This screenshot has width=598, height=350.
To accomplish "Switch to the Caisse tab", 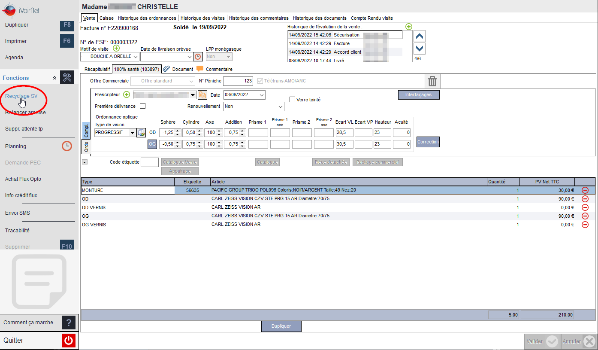I will tap(107, 18).
